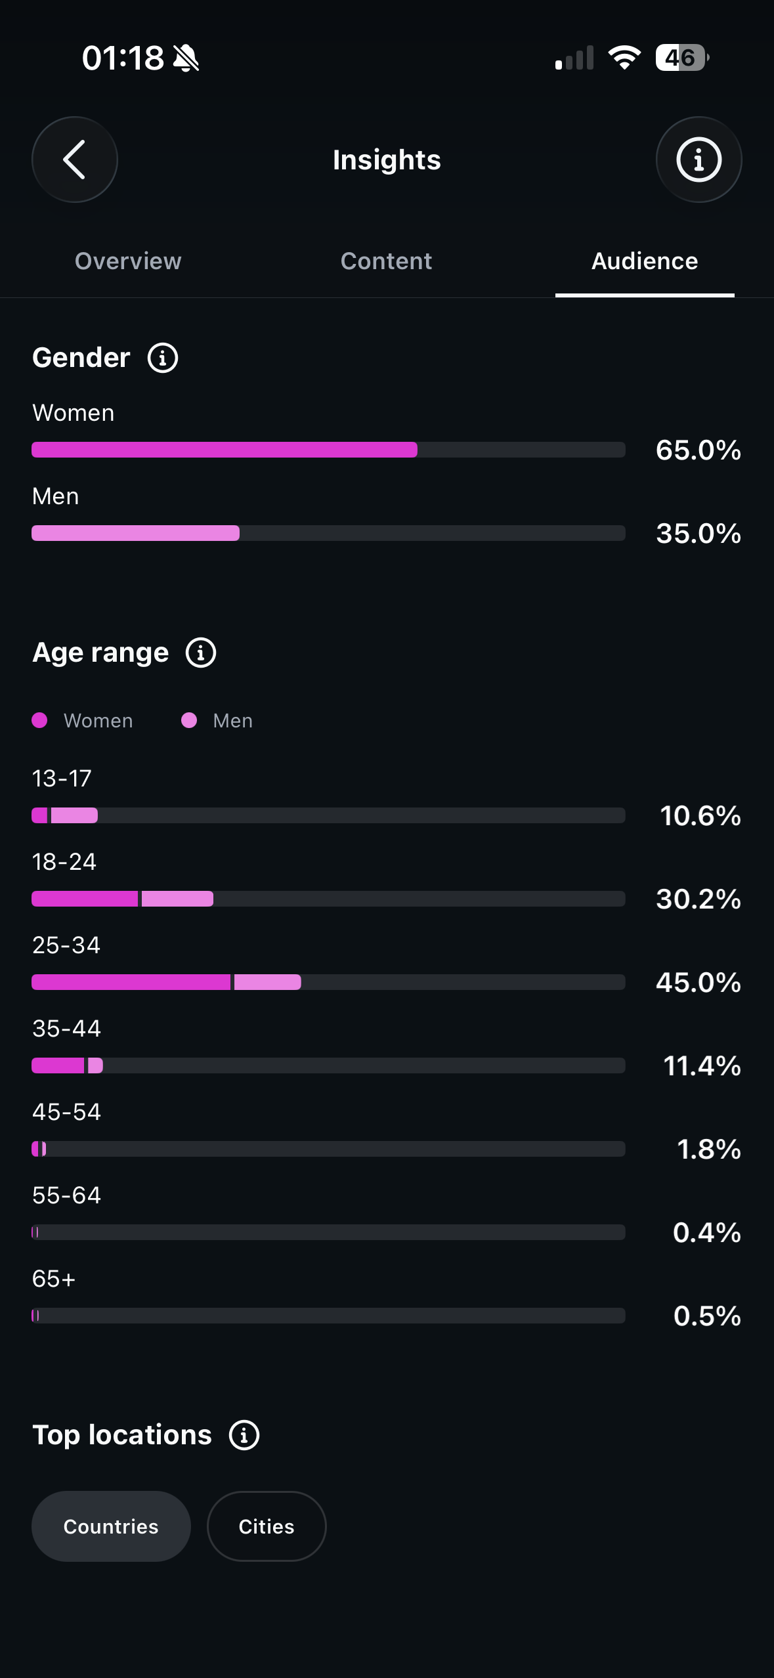Open the Insights info icon at top right

(699, 160)
